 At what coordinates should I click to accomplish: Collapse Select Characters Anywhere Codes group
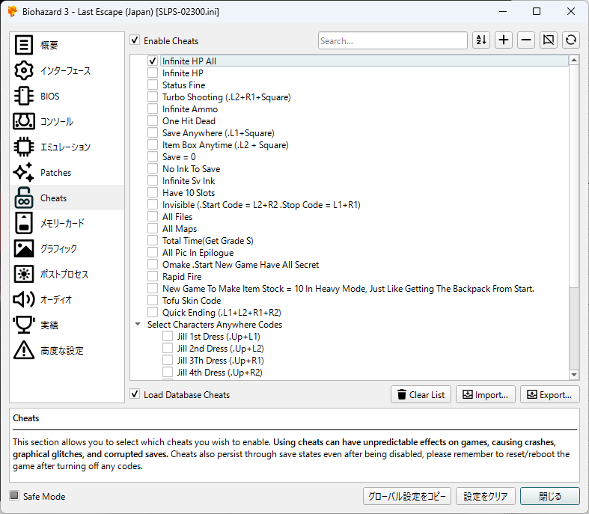(137, 325)
